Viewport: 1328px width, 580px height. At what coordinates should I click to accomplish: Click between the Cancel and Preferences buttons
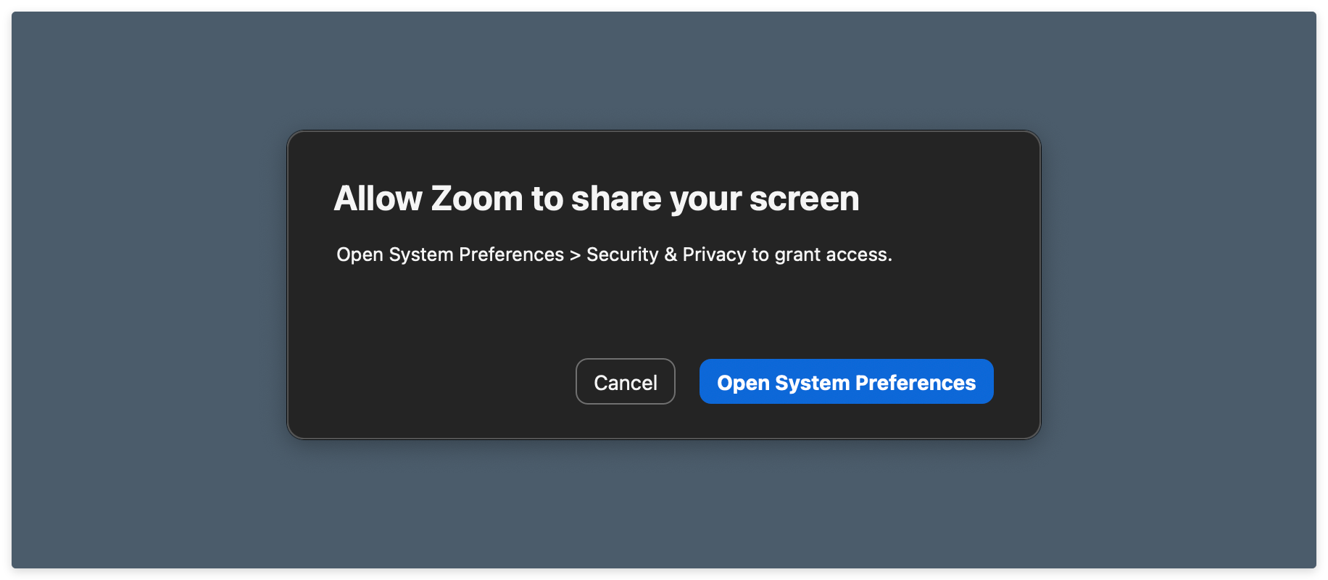[687, 381]
